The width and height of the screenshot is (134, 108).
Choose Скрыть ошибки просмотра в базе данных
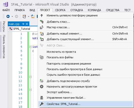click(x=86, y=75)
